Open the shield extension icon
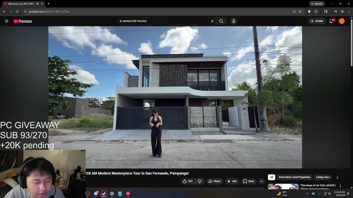The width and height of the screenshot is (353, 198). [309, 12]
